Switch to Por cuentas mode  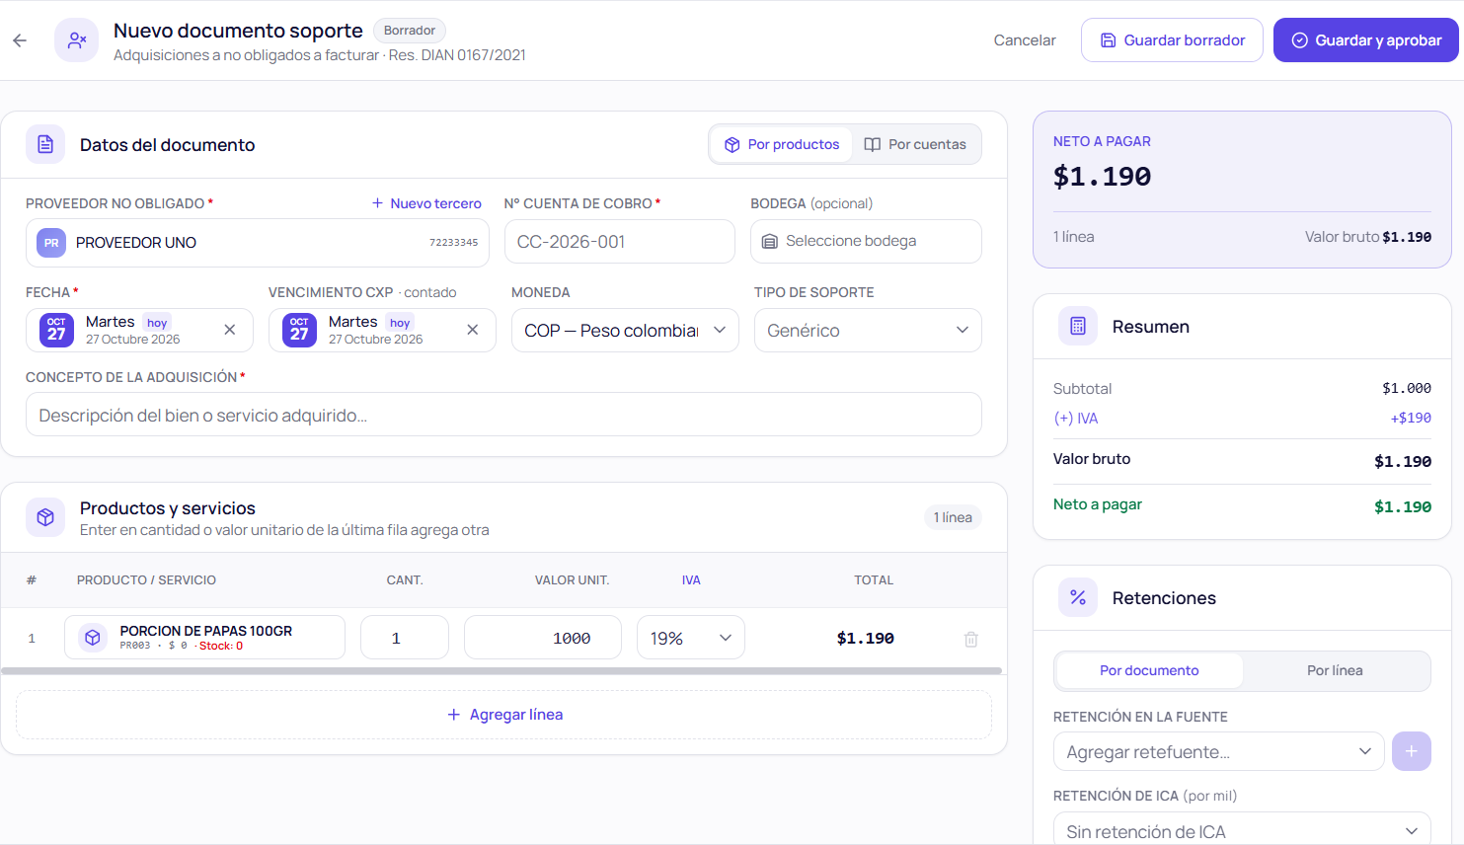point(915,144)
